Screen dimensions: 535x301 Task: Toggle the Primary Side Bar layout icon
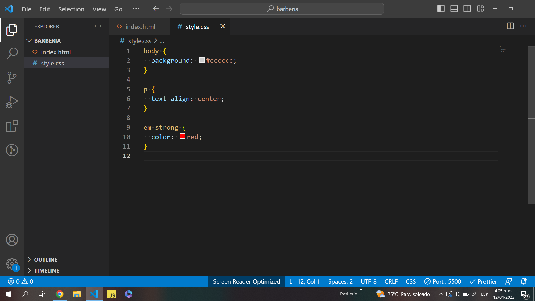point(441,9)
